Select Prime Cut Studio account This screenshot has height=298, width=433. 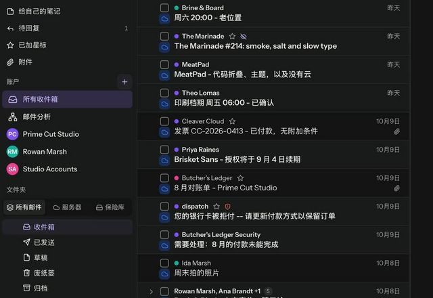67,134
